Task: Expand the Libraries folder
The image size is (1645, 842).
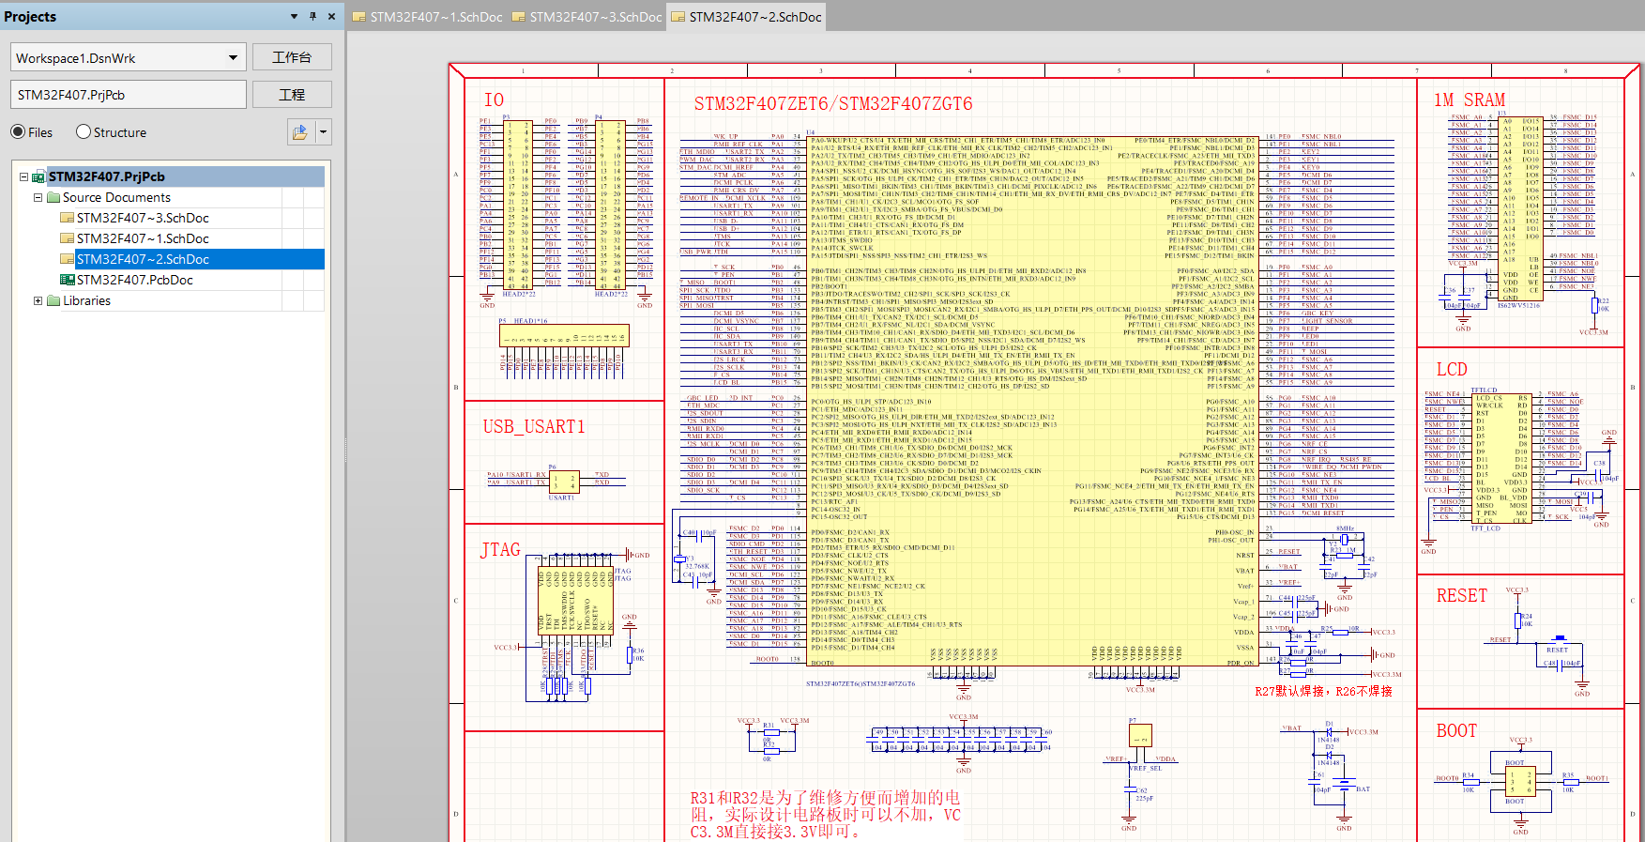Action: [38, 300]
